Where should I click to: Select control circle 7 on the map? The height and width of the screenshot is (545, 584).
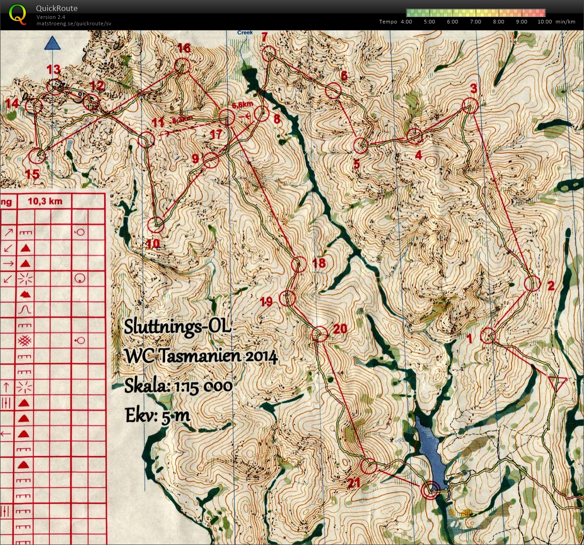click(269, 53)
